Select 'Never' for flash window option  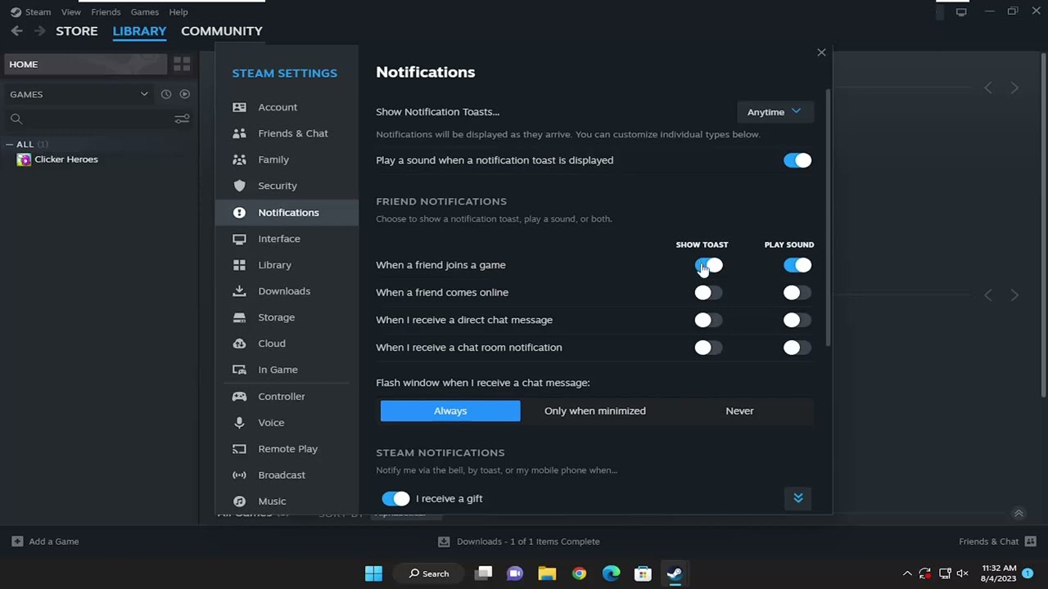tap(739, 411)
